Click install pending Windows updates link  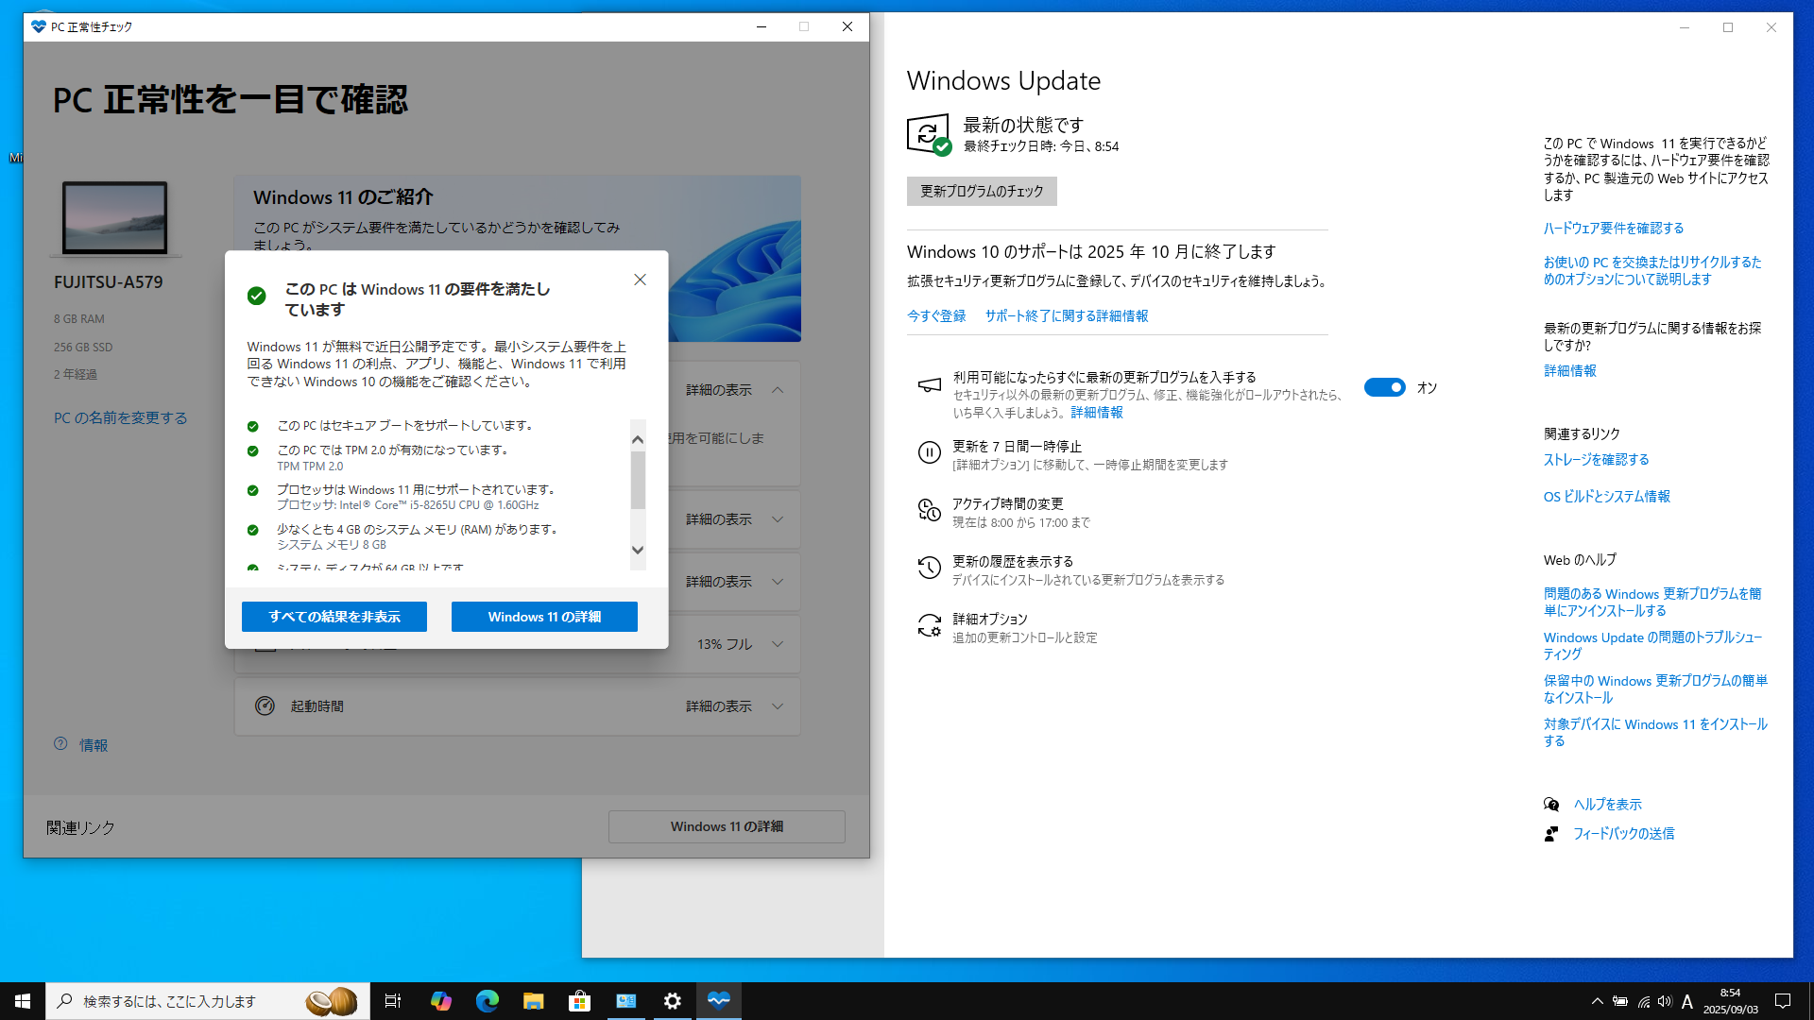(x=1655, y=688)
